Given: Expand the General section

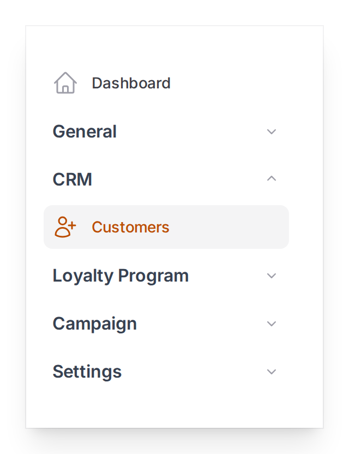Looking at the screenshot, I should coord(271,132).
